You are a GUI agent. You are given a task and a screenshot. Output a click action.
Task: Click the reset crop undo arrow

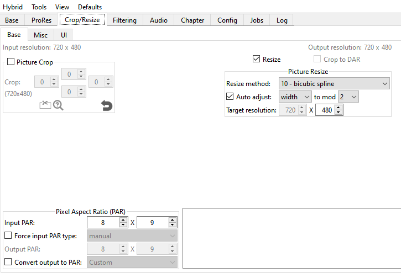[107, 105]
